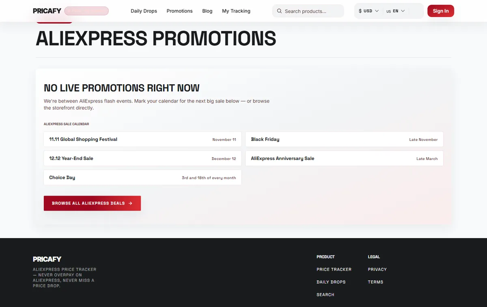
Task: Select the AliExpress Anniversary Sale row
Action: point(344,158)
